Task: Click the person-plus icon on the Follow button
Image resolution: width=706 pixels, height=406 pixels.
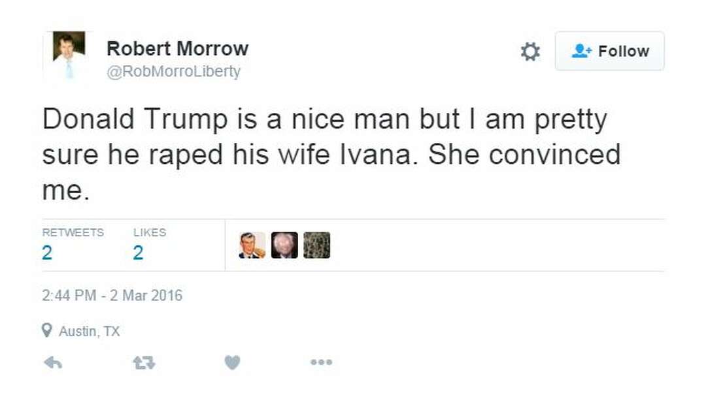Action: pos(581,51)
